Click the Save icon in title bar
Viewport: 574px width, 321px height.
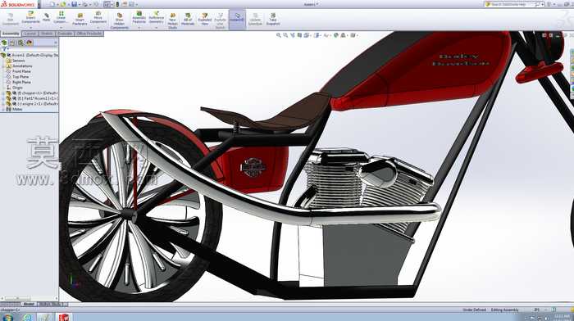(x=74, y=4)
